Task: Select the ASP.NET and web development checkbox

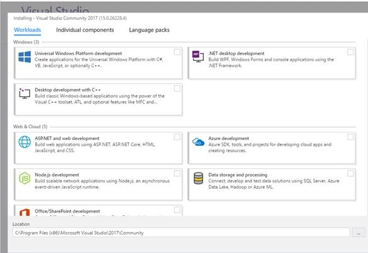Action: click(x=177, y=137)
